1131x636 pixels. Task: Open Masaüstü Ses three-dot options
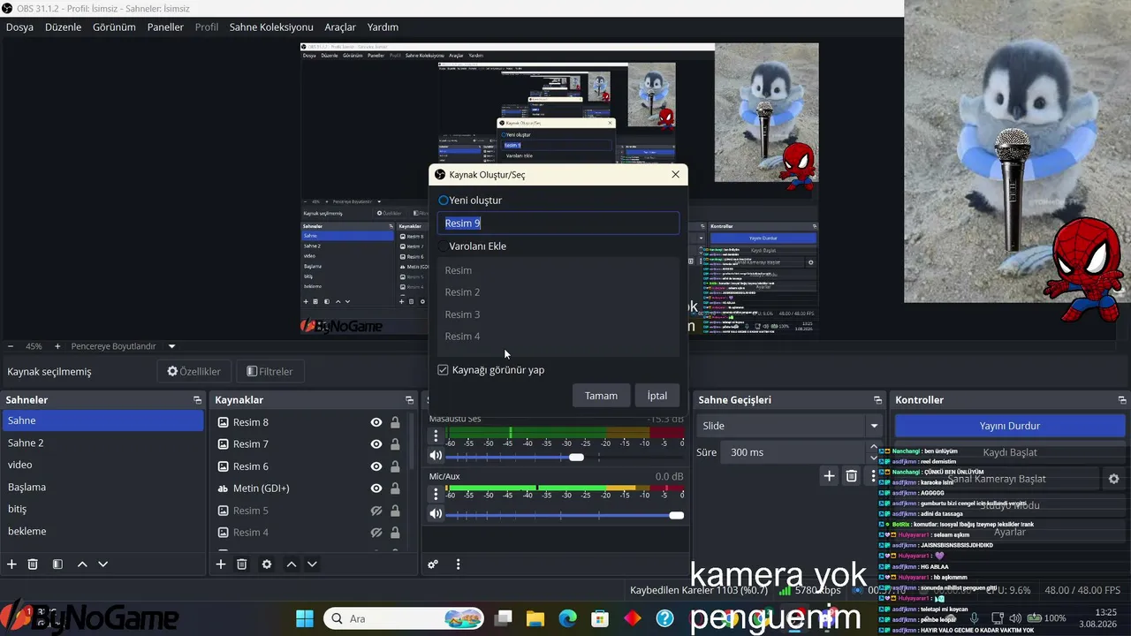tap(435, 435)
